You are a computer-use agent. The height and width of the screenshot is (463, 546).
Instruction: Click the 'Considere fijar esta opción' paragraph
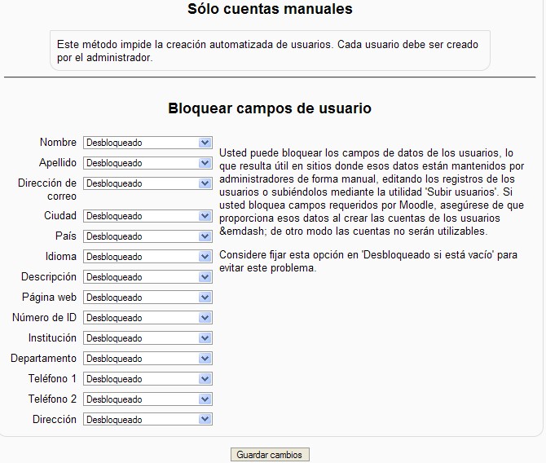click(x=368, y=262)
